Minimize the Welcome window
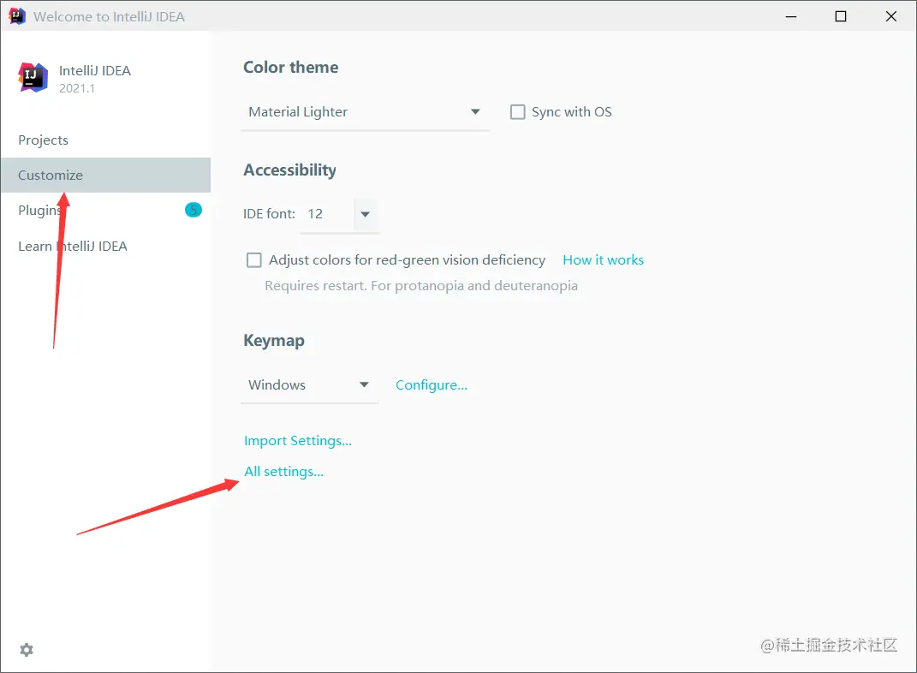Image resolution: width=917 pixels, height=673 pixels. pyautogui.click(x=790, y=16)
